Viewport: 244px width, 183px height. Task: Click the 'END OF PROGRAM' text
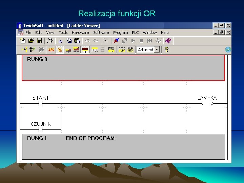(x=90, y=138)
